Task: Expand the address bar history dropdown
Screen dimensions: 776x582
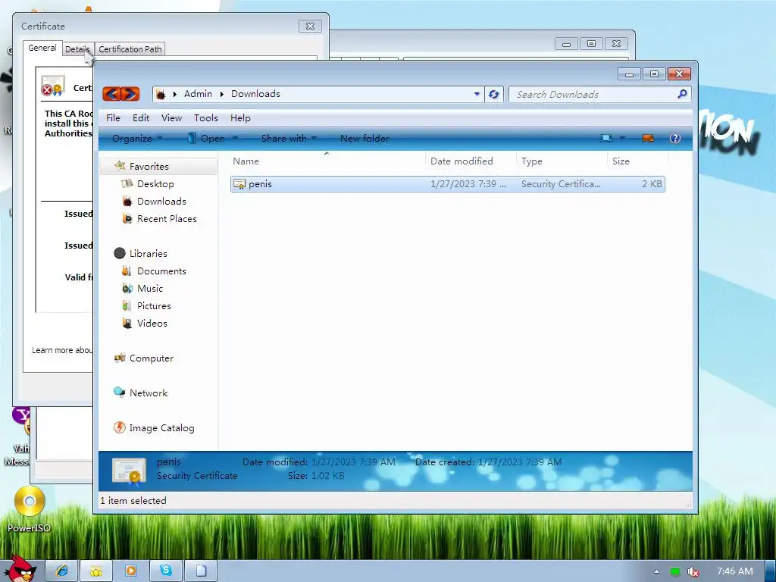Action: [477, 94]
